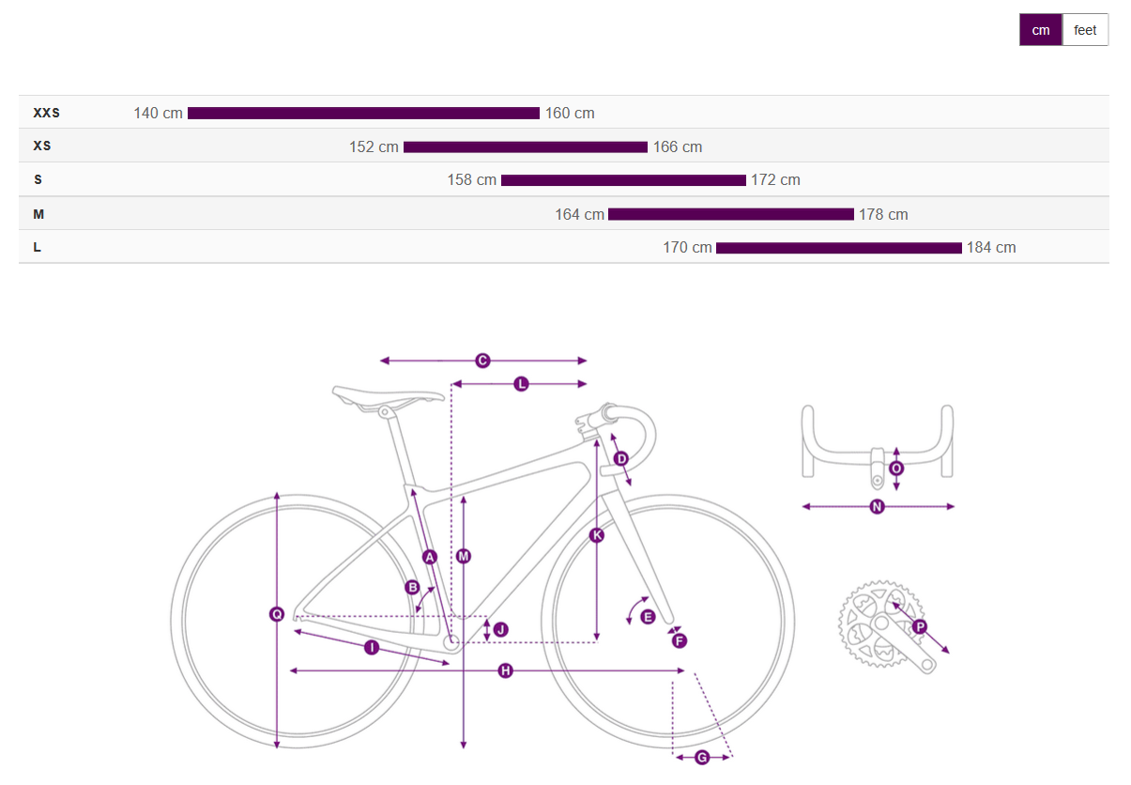Click the XS size height range bar
1131x785 pixels.
pos(526,146)
